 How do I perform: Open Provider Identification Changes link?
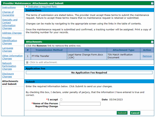pos(10,41)
